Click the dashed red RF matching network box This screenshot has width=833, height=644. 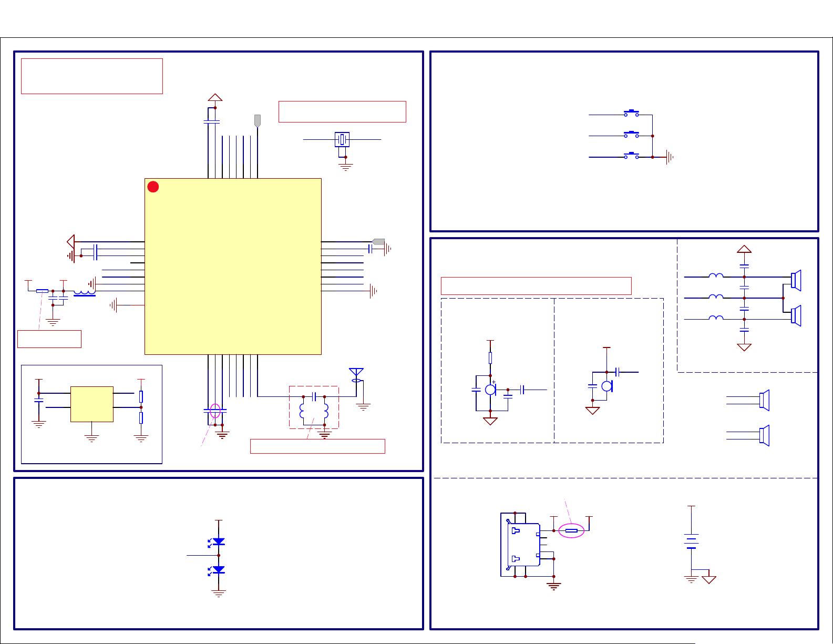(314, 407)
